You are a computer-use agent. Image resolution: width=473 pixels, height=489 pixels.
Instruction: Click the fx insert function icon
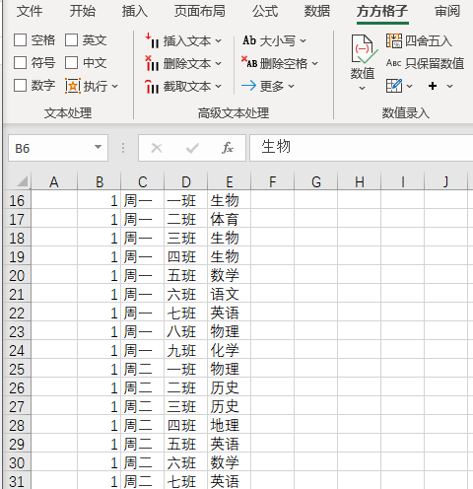(228, 148)
